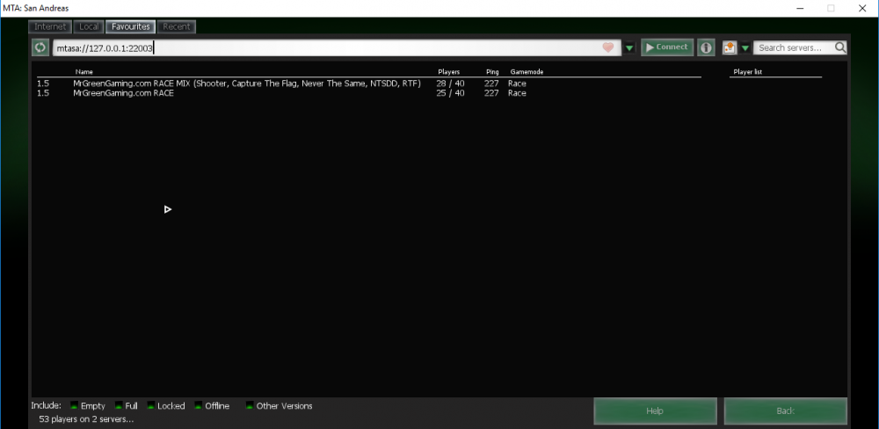Viewport: 879px width, 429px height.
Task: Toggle Include Locked servers checkbox
Action: pyautogui.click(x=151, y=405)
